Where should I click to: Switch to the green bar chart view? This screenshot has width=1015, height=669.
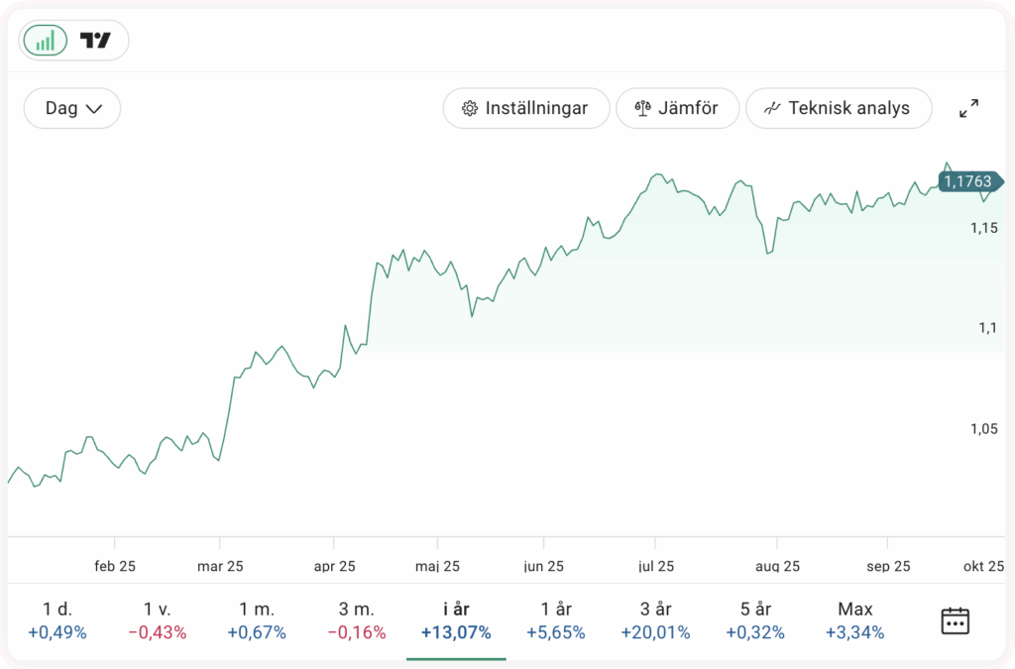(46, 41)
